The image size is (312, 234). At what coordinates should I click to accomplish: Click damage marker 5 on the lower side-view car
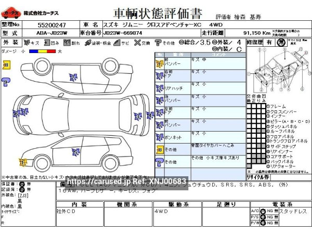75,151
